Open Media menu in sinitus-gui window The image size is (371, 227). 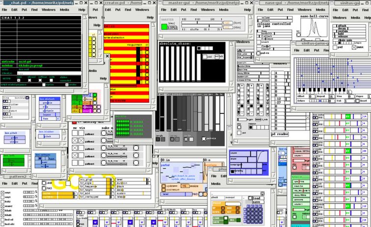coord(355,18)
